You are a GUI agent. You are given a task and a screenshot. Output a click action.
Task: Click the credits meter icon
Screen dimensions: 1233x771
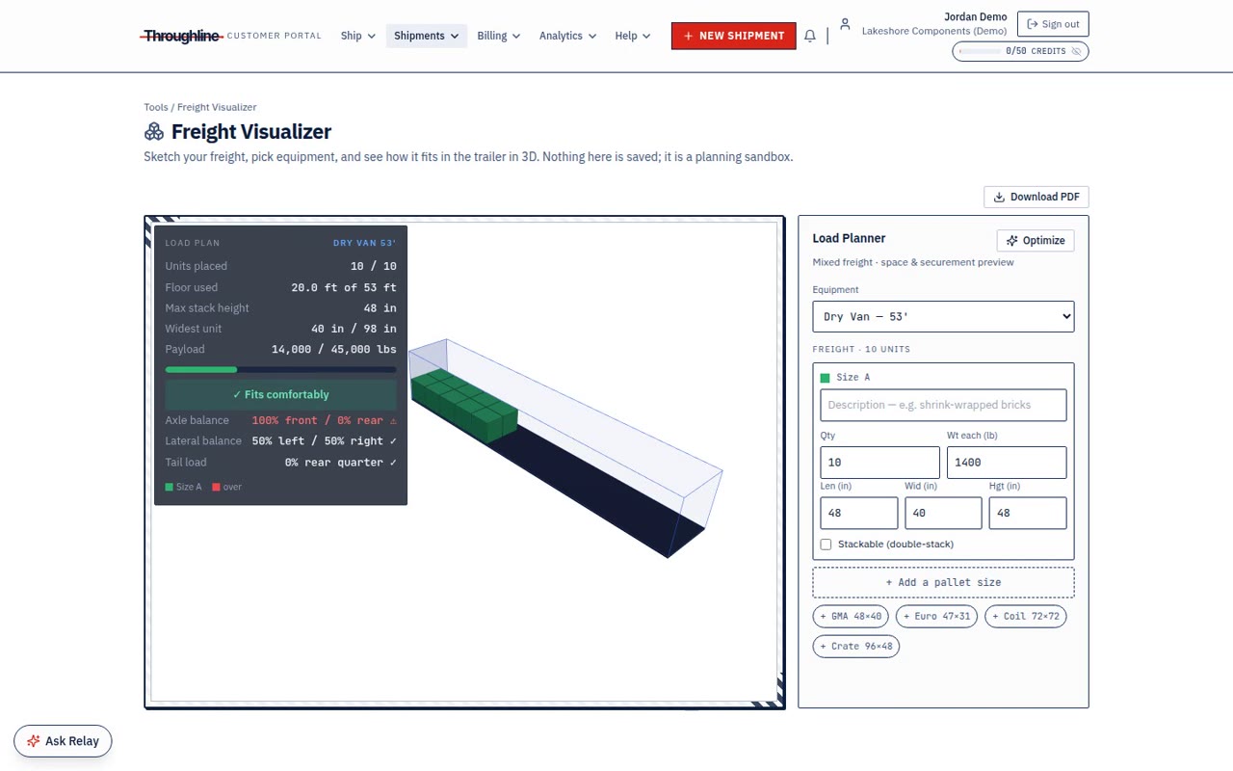click(x=1076, y=51)
